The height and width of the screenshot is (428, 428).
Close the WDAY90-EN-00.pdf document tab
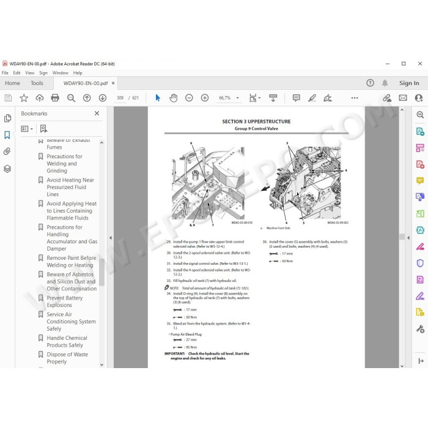click(113, 83)
